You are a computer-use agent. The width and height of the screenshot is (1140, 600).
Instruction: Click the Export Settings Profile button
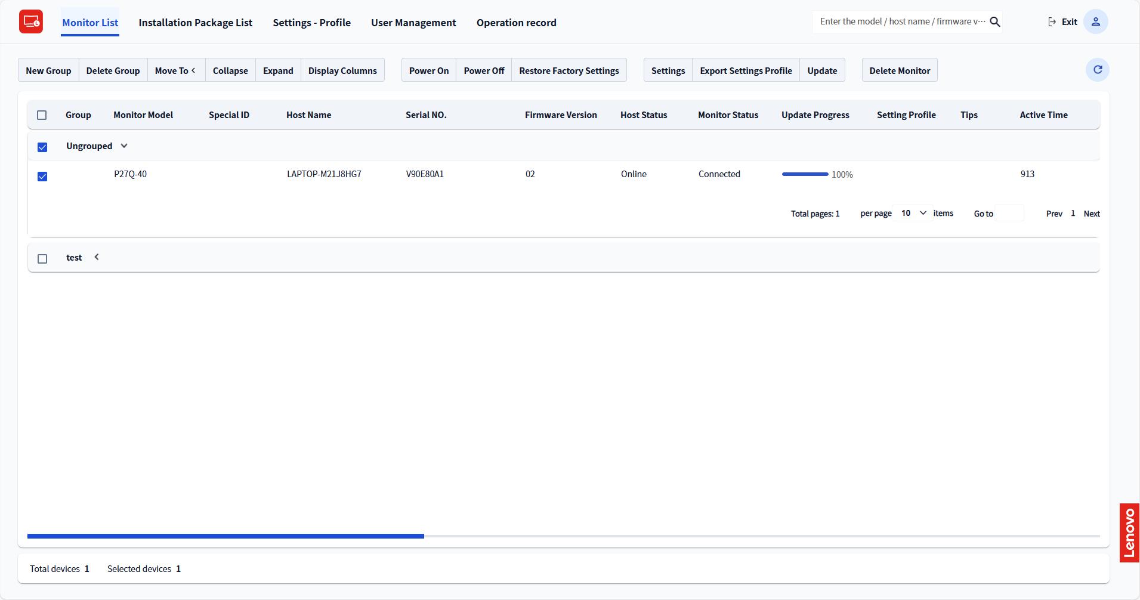746,70
